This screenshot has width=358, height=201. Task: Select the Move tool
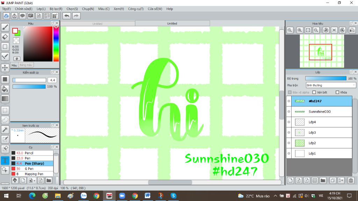(x=5, y=67)
